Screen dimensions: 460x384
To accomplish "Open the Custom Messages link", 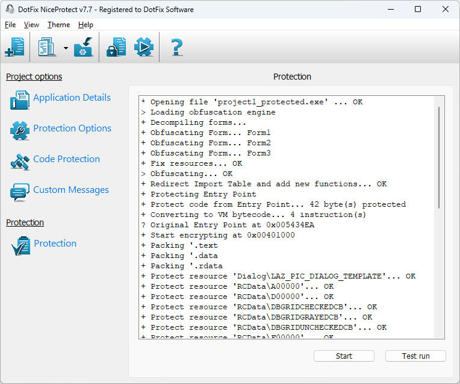I will pyautogui.click(x=71, y=190).
